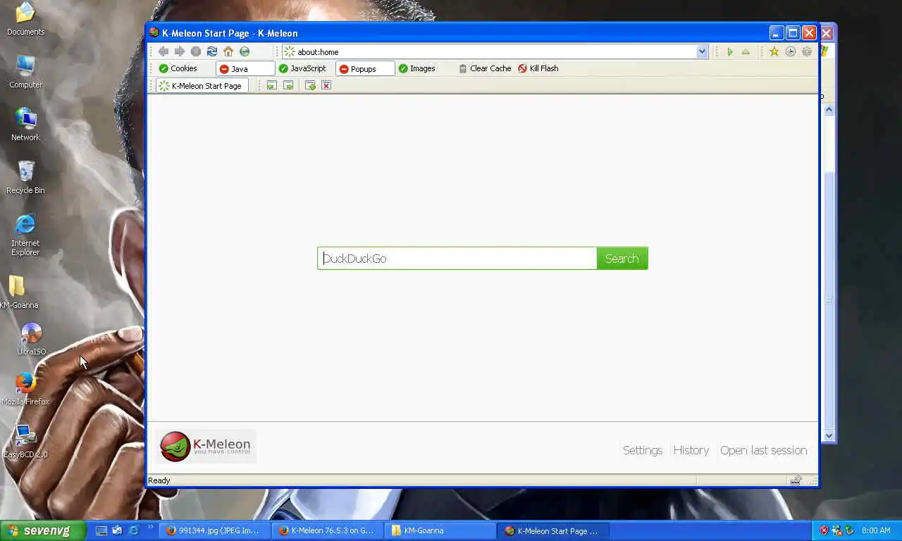The height and width of the screenshot is (541, 902).
Task: Click the Clear Cache trash icon
Action: click(463, 68)
